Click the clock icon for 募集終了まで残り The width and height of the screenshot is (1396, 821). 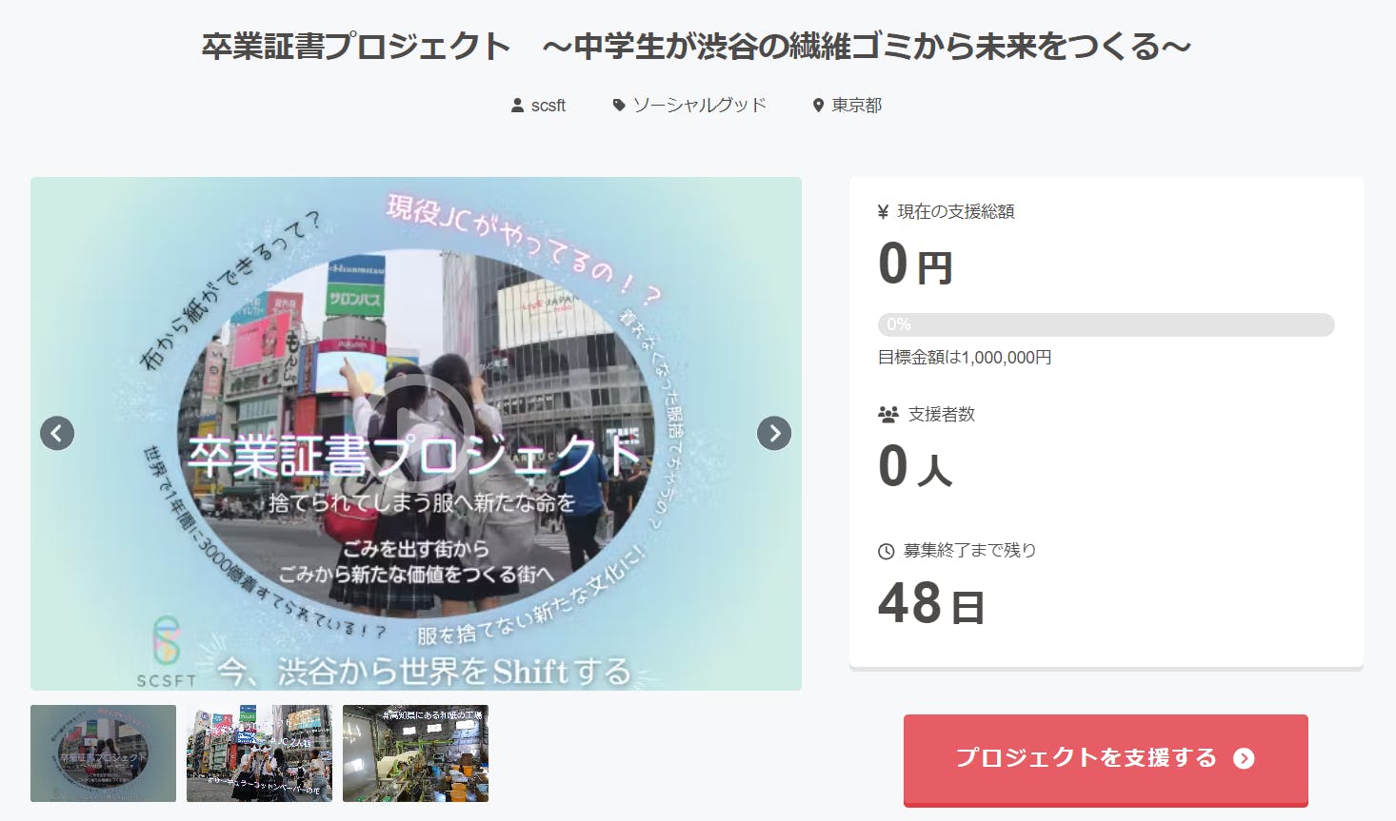click(x=886, y=551)
